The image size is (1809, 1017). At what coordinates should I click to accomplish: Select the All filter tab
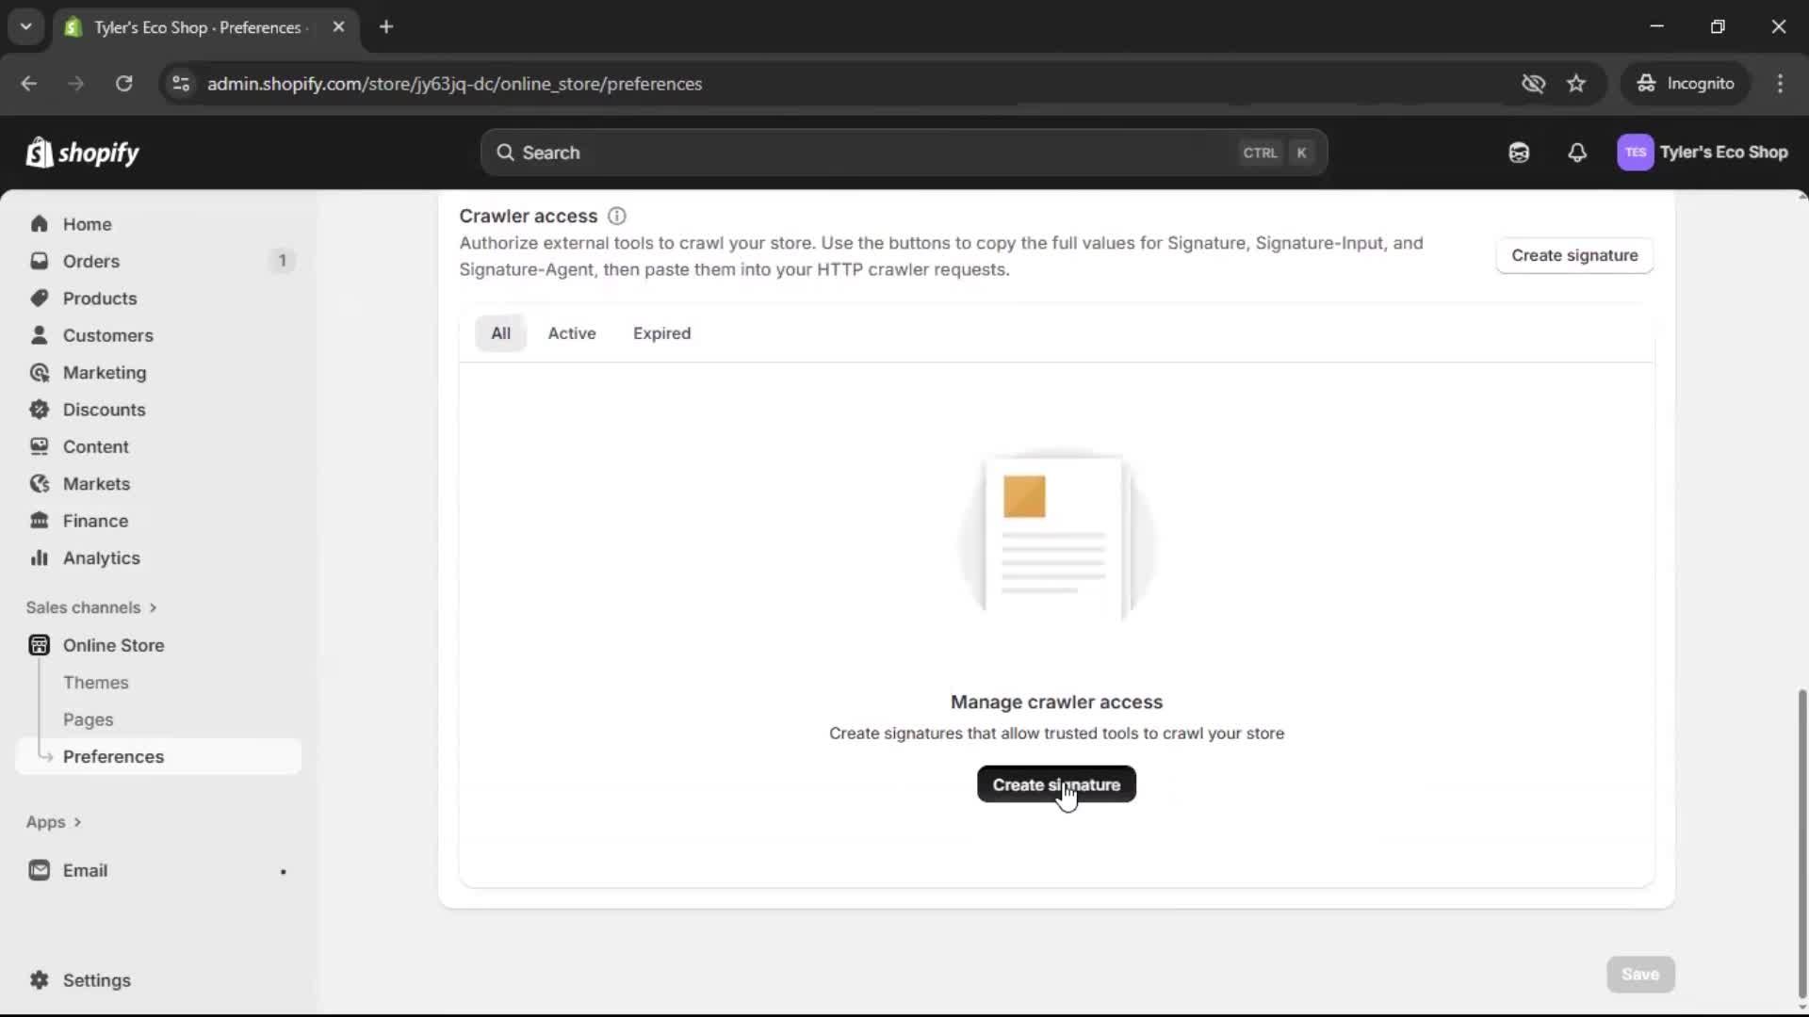tap(500, 332)
